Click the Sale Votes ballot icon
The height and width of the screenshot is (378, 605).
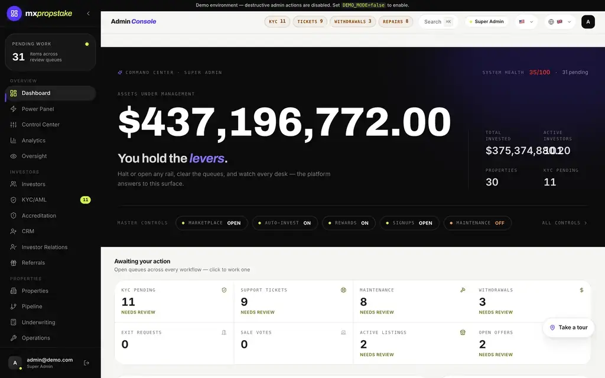pyautogui.click(x=343, y=333)
